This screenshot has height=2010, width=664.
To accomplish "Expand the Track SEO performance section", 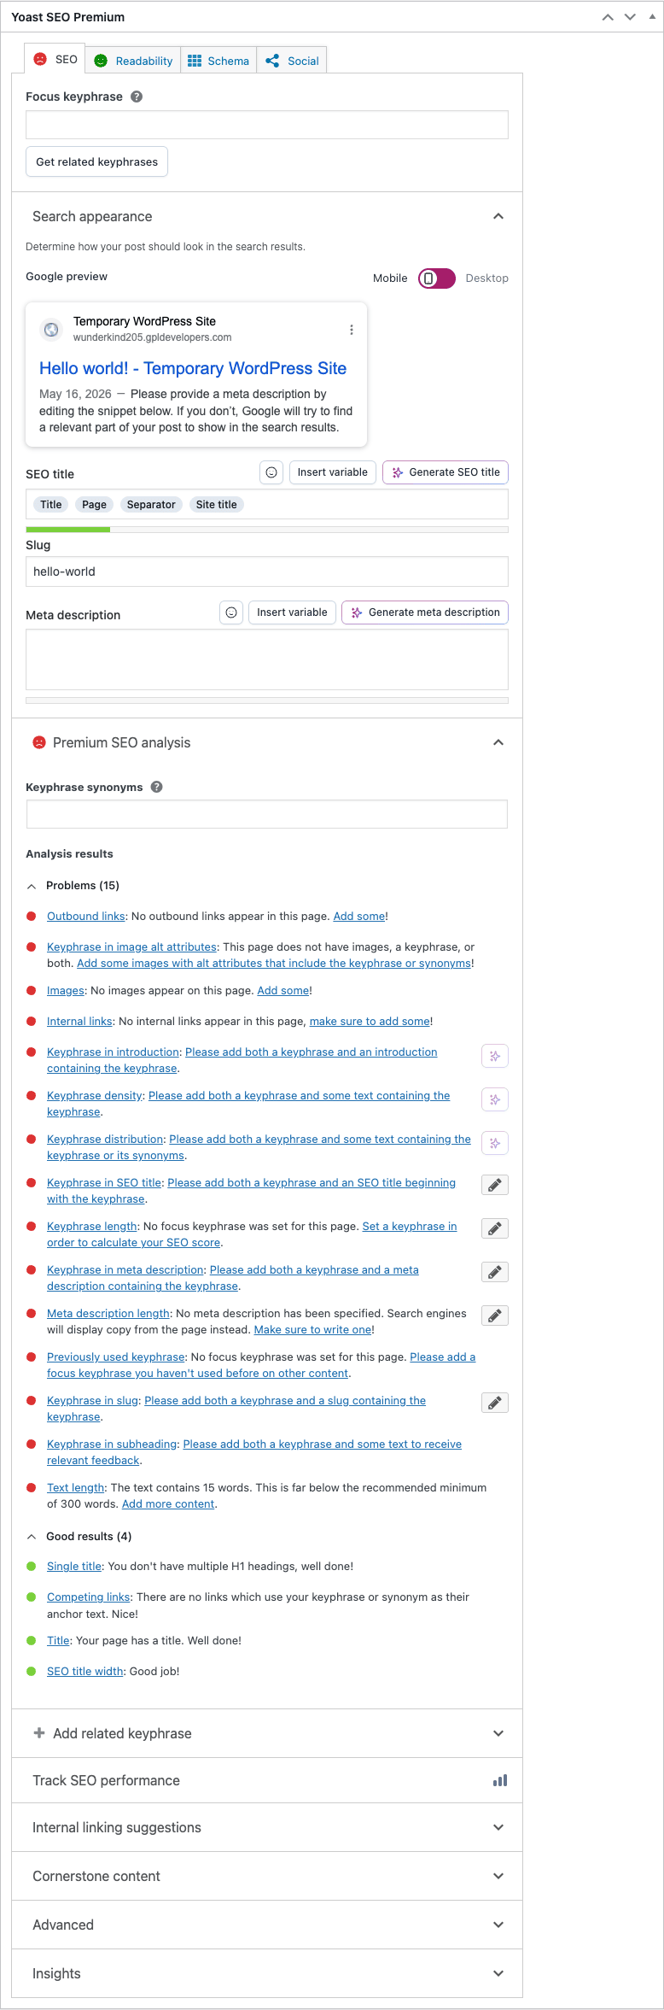I will point(267,1780).
